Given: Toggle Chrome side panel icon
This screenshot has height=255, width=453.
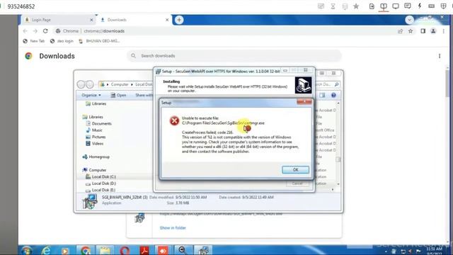Looking at the screenshot, I should tap(423, 31).
